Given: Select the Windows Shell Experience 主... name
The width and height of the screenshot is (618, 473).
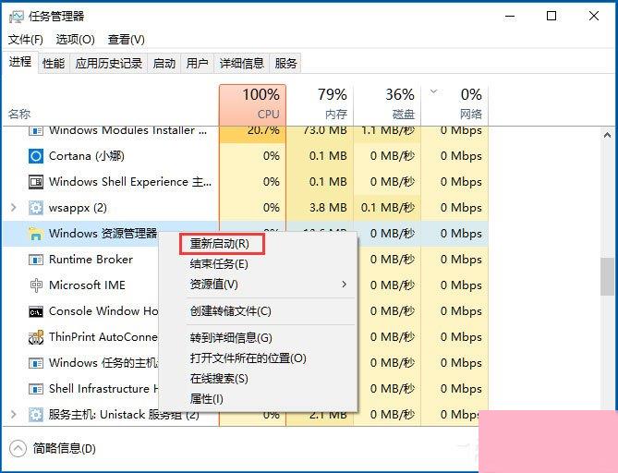Looking at the screenshot, I should [x=130, y=182].
